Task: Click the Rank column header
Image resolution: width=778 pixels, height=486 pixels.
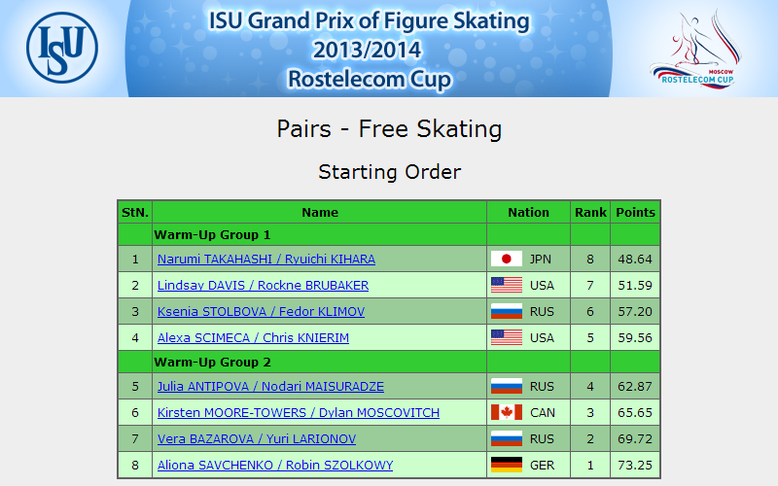Action: pos(590,212)
